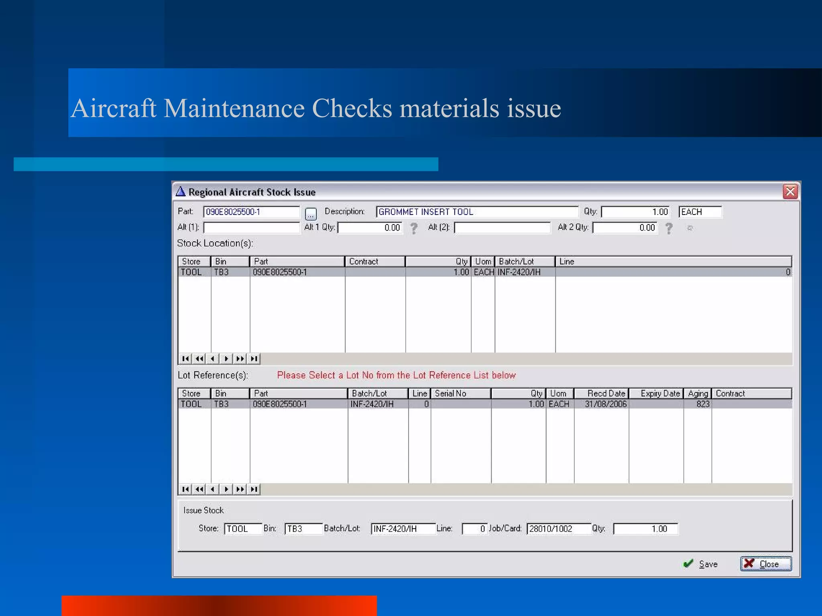Click Batch/Lot column header in Stock Locations grid
Viewport: 822px width, 616px height.
[525, 261]
